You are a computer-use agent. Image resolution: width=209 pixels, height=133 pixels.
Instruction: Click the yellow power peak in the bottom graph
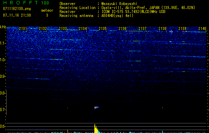pyautogui.click(x=96, y=128)
